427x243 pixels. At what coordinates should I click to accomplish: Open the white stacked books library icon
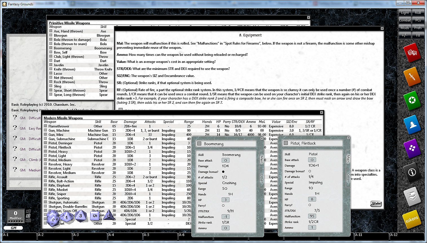(x=412, y=196)
